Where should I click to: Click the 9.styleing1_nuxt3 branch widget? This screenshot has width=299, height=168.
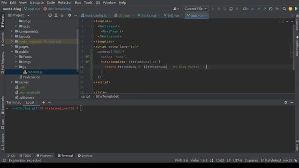pos(276,161)
